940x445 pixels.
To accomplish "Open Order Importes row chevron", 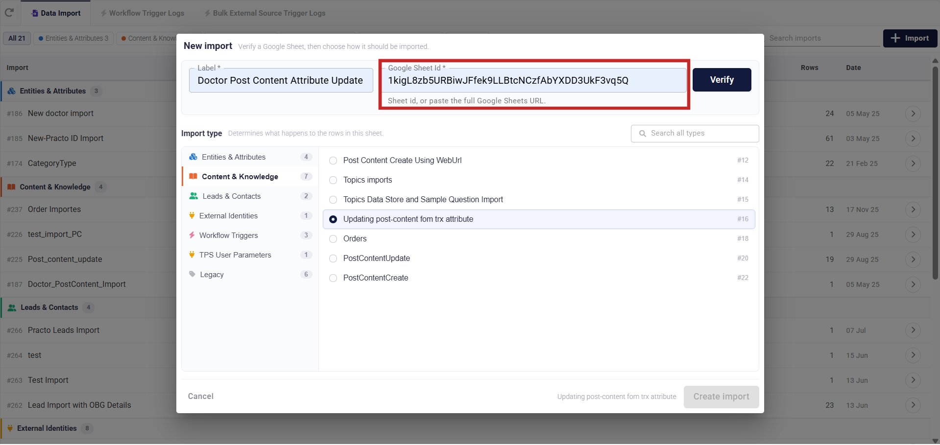I will pyautogui.click(x=913, y=210).
